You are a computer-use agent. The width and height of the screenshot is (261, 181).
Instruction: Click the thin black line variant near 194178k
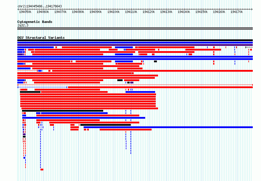pyautogui.click(x=249, y=47)
